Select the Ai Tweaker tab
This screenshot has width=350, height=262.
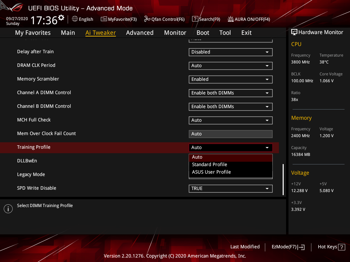[x=100, y=33]
